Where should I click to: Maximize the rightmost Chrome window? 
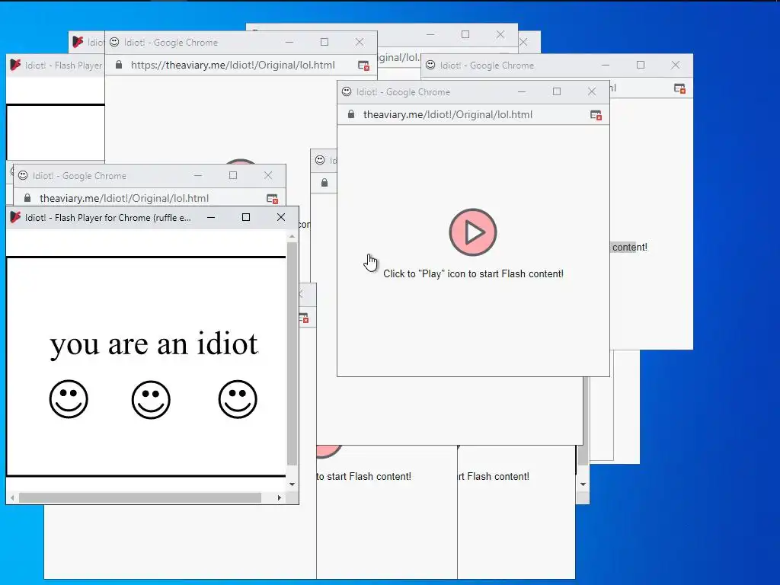[641, 66]
